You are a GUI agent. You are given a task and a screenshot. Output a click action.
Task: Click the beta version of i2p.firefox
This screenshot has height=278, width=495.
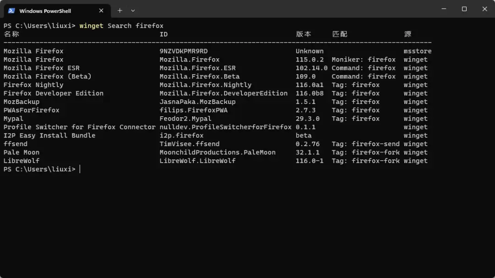click(x=303, y=135)
